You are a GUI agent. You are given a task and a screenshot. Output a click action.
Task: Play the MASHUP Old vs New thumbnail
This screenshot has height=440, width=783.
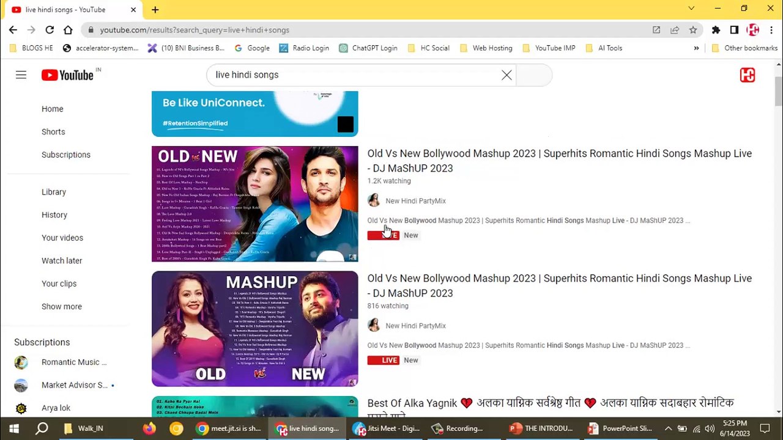point(254,329)
